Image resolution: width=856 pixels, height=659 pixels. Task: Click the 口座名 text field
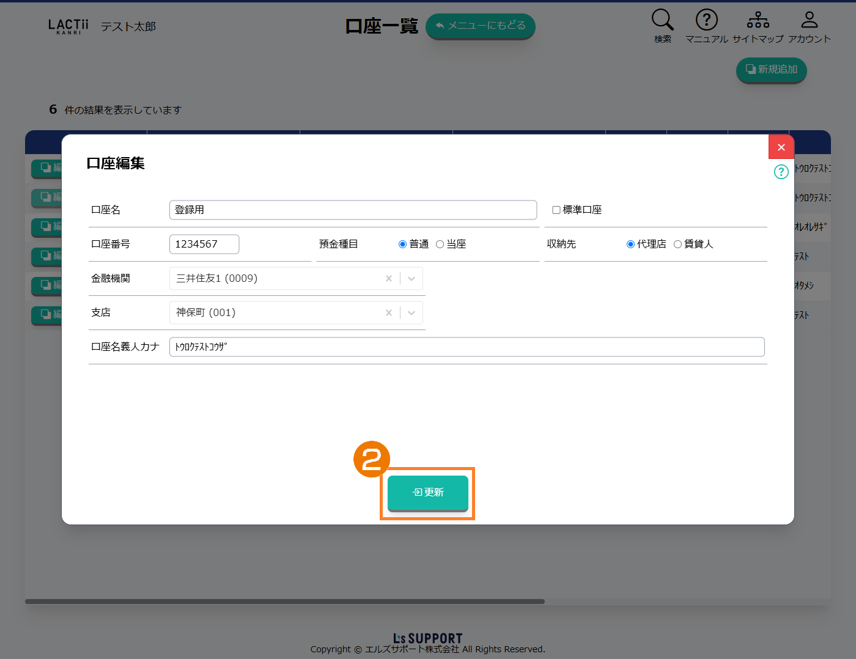[353, 210]
